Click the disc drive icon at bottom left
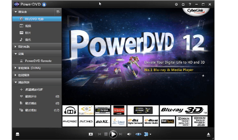The image size is (238, 140). 18,134
